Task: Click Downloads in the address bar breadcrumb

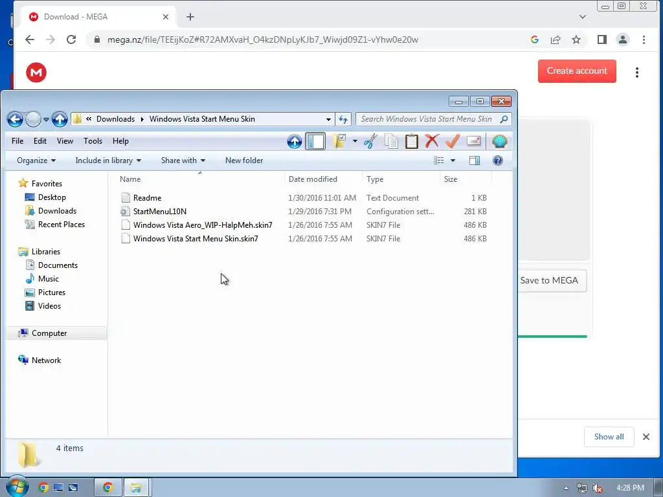Action: click(115, 119)
